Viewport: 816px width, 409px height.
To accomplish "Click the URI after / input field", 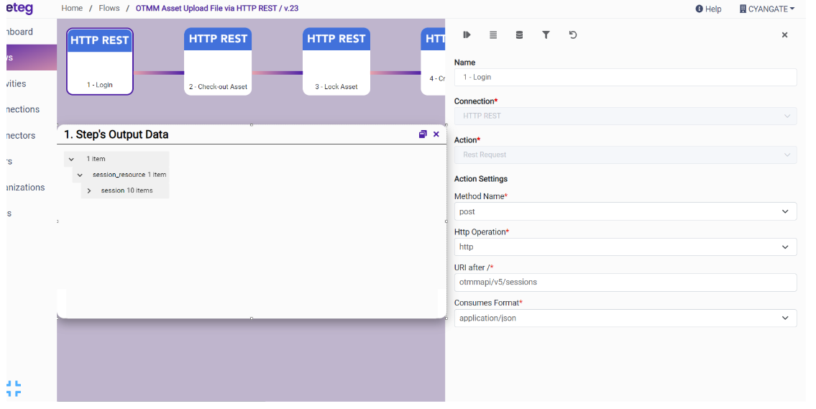I will click(625, 282).
